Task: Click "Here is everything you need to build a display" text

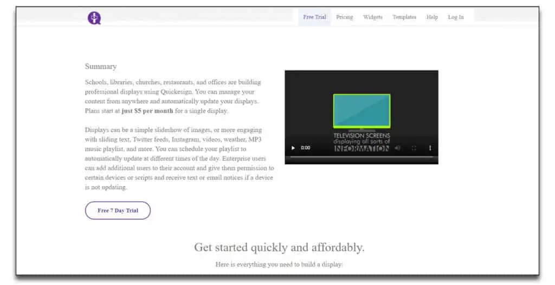Action: [x=279, y=264]
